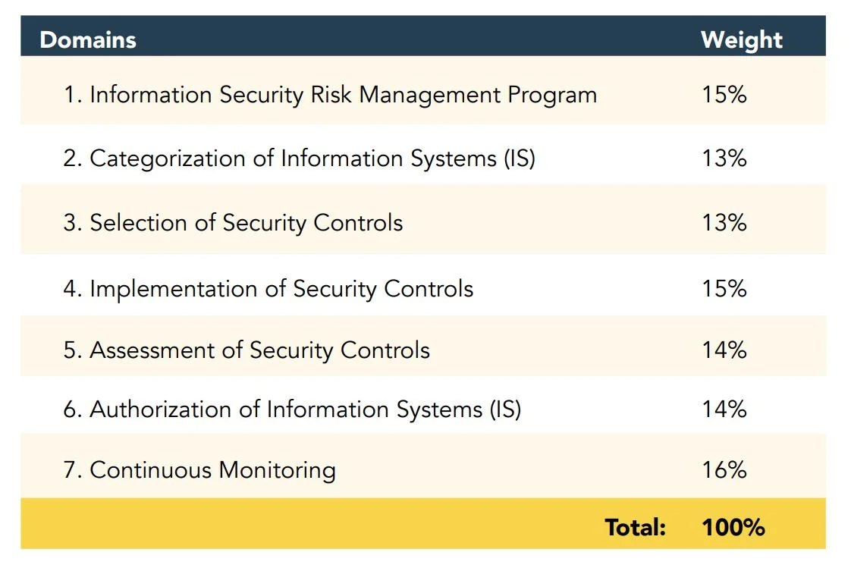Select the 14% weight for Assessment row
Image resolution: width=851 pixels, height=568 pixels.
(724, 350)
